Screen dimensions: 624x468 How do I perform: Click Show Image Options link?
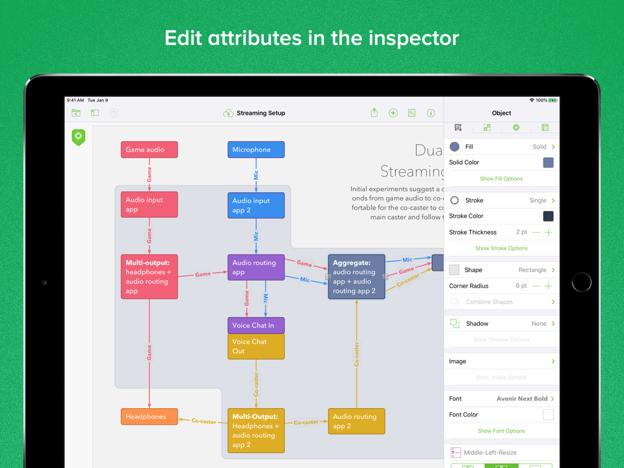point(502,378)
